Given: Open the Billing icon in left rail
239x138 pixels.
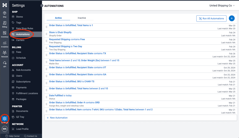Looking at the screenshot, I should [x=5, y=24].
